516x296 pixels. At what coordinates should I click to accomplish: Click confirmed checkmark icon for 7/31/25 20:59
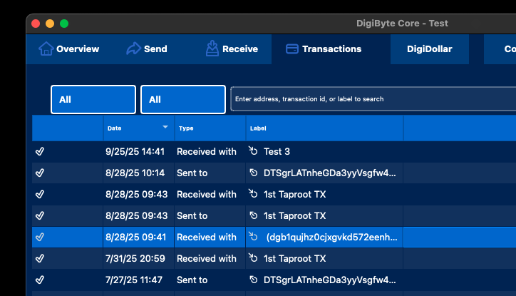pos(40,258)
